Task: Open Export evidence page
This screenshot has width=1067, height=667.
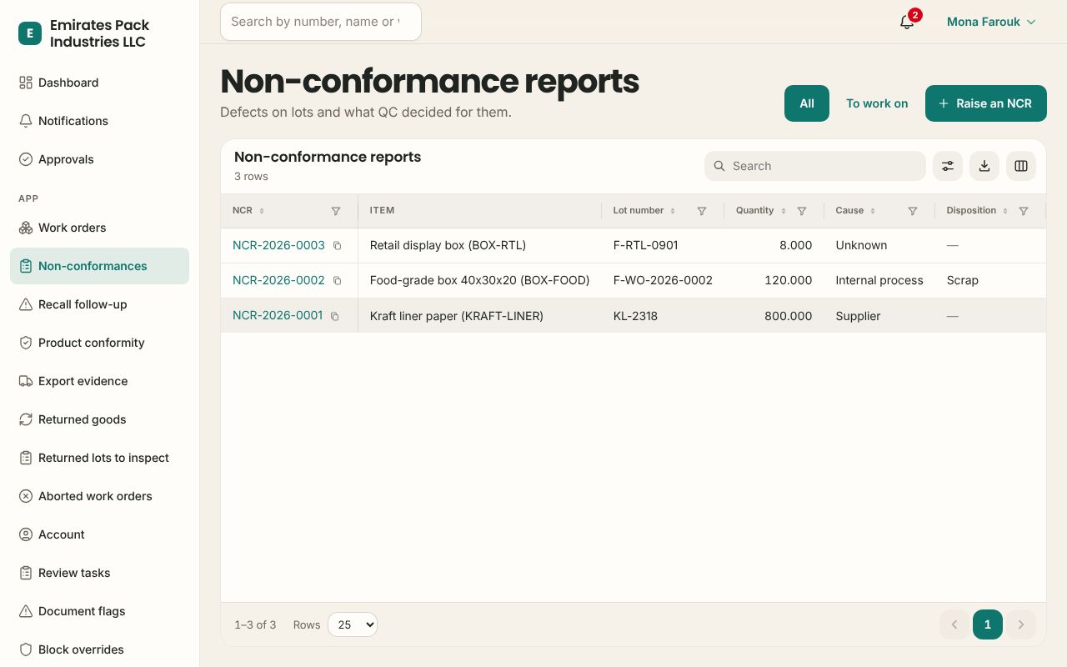Action: (x=99, y=381)
